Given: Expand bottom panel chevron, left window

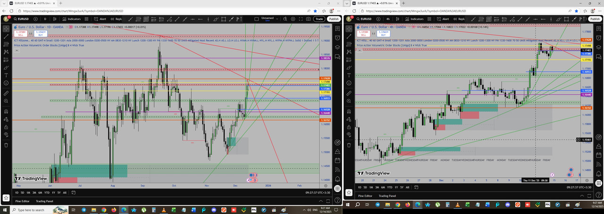Looking at the screenshot, I should point(321,201).
